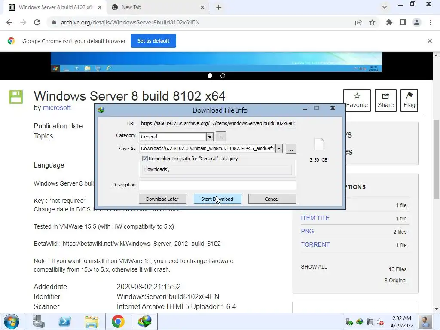The height and width of the screenshot is (330, 440).
Task: Click the software floppy disk icon
Action: pyautogui.click(x=16, y=97)
